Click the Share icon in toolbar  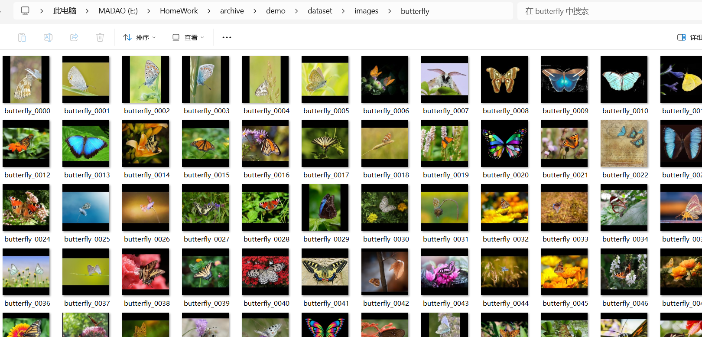click(x=74, y=37)
